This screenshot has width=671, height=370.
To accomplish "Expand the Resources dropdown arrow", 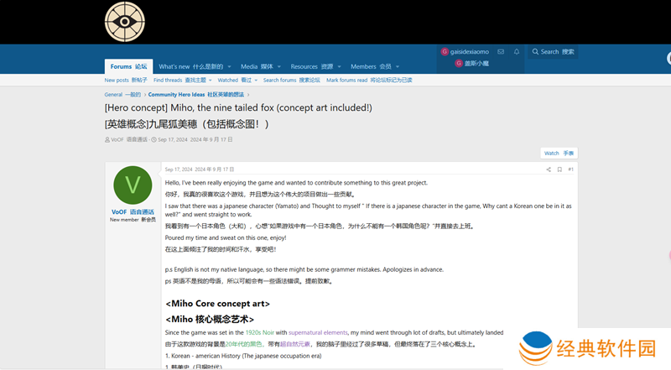I will click(x=339, y=67).
